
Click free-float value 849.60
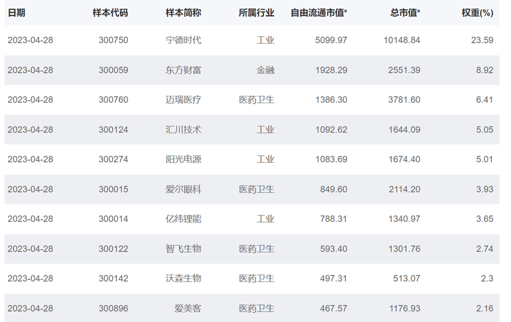click(x=334, y=189)
